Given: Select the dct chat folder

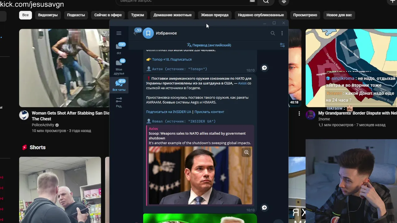Looking at the screenshot, I should click(x=119, y=48).
